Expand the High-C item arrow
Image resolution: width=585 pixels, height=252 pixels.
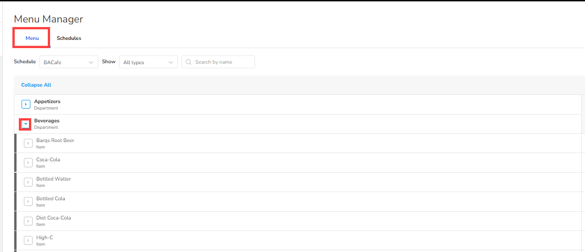pyautogui.click(x=28, y=240)
